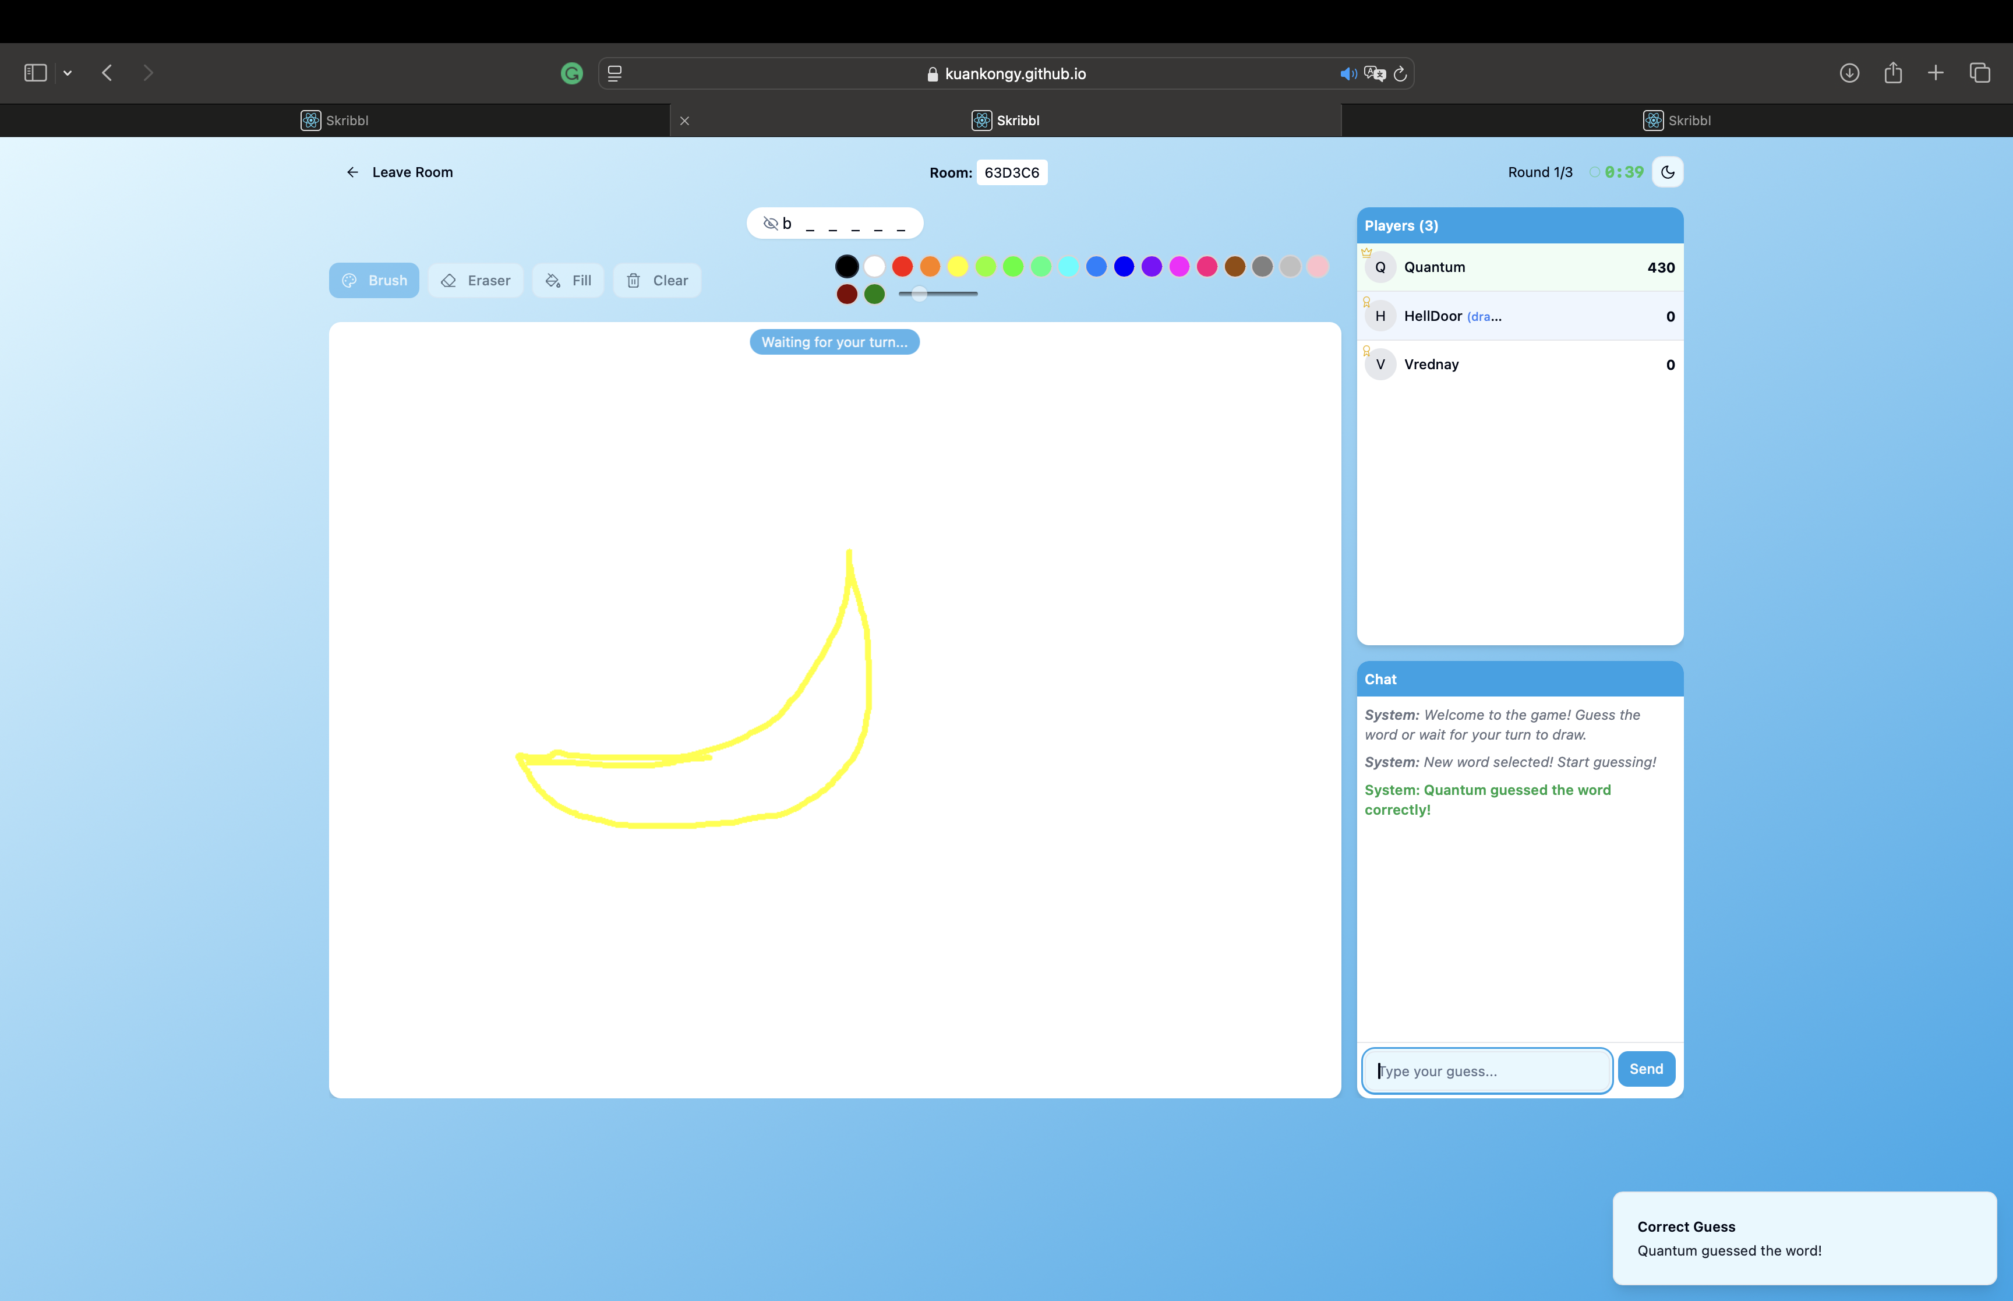Expand the sidebar dropdown chevron
Image resolution: width=2013 pixels, height=1301 pixels.
[x=68, y=73]
